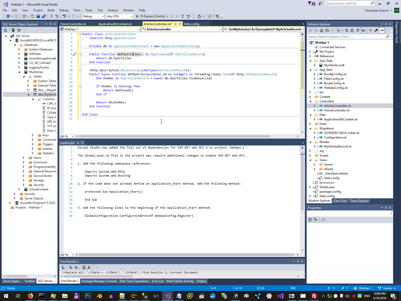The image size is (401, 301).
Task: Toggle Preview Selected Items in Solution Explorer
Action: (382, 30)
